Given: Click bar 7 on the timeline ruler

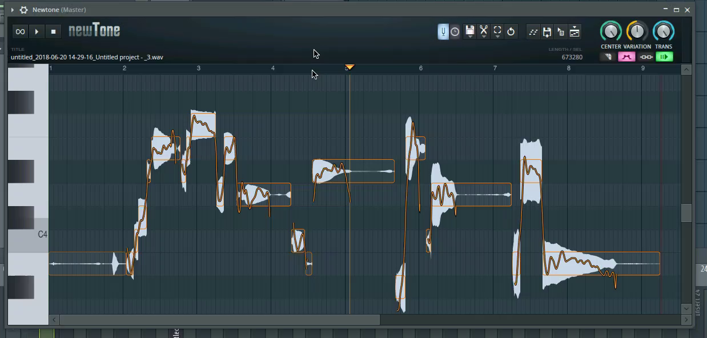Looking at the screenshot, I should [495, 69].
